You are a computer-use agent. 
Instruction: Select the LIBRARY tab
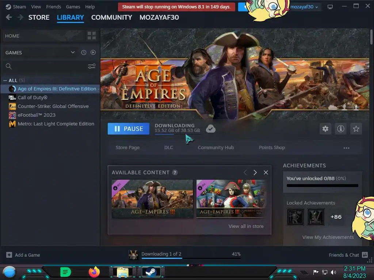(70, 17)
